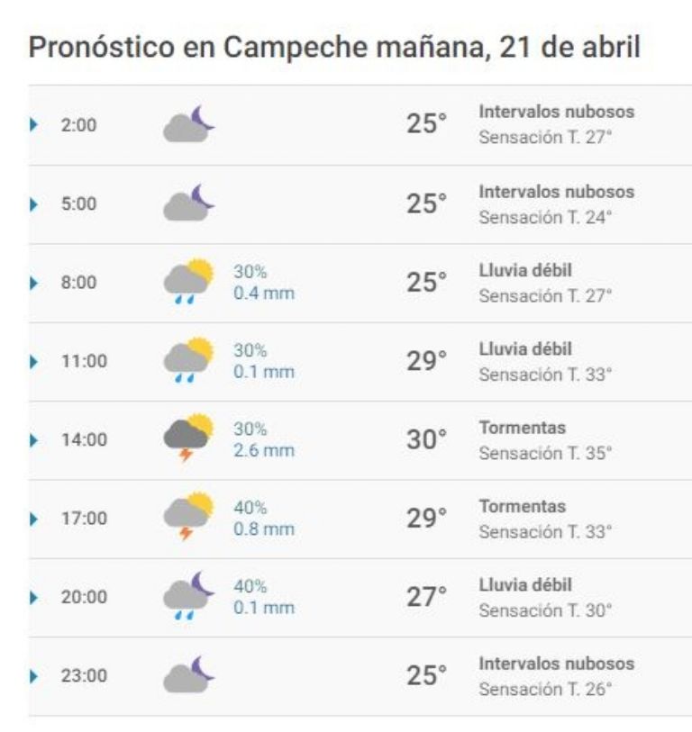
Task: Click the night rain icon at 20:00
Action: click(x=189, y=596)
